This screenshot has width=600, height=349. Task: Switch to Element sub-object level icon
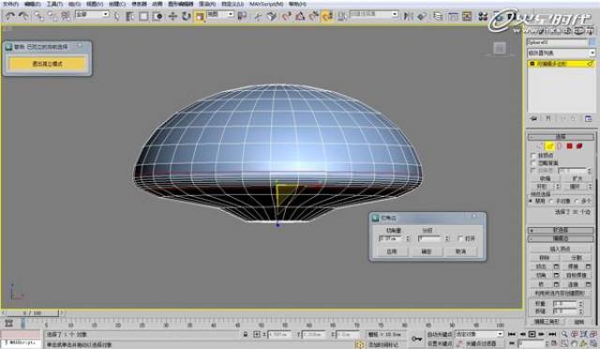tap(579, 146)
